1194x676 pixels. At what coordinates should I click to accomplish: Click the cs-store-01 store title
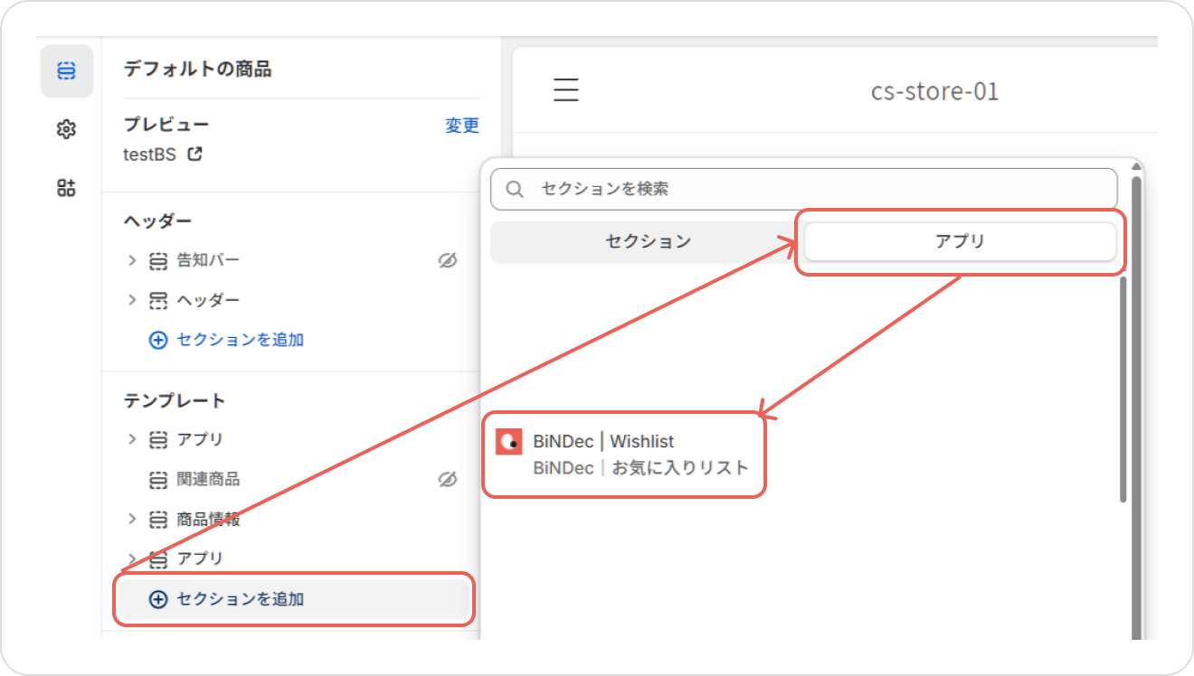(x=934, y=91)
